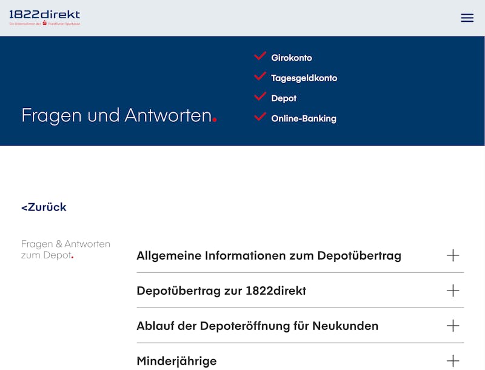This screenshot has height=370, width=485.
Task: Open the Tagesgeldkonto link
Action: coord(304,78)
